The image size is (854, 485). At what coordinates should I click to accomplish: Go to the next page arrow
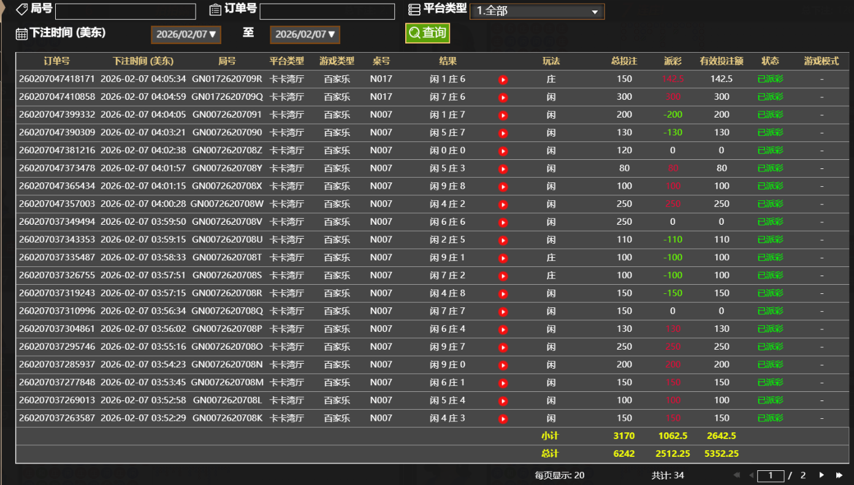(822, 475)
